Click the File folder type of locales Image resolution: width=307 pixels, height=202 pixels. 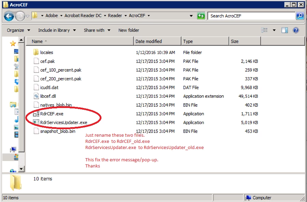[192, 52]
